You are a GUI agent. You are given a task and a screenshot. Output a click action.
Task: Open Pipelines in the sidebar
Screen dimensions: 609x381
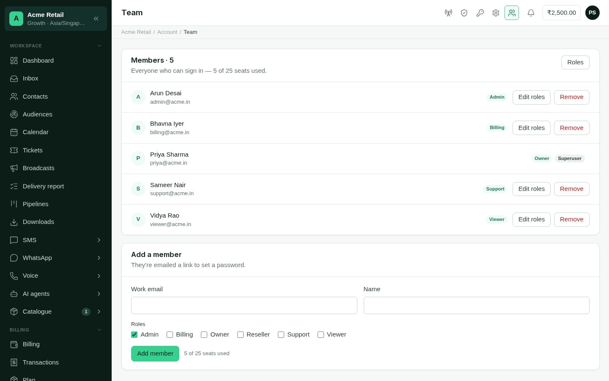(56, 204)
